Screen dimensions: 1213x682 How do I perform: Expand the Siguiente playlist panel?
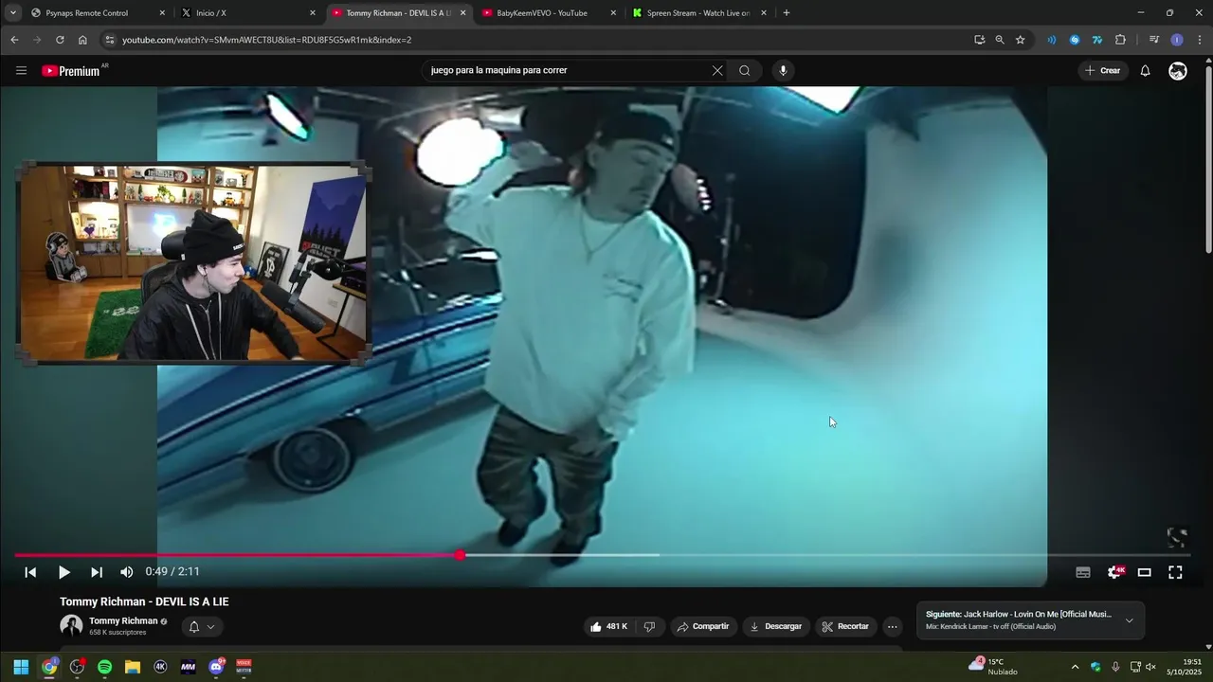1129,620
